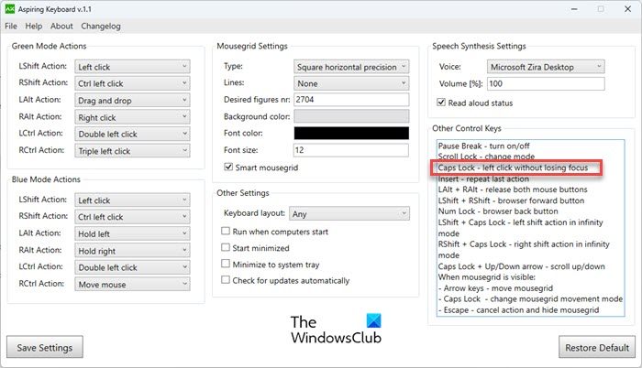
Task: Click the Aspiring Keyboard app icon in title bar
Action: pyautogui.click(x=10, y=9)
